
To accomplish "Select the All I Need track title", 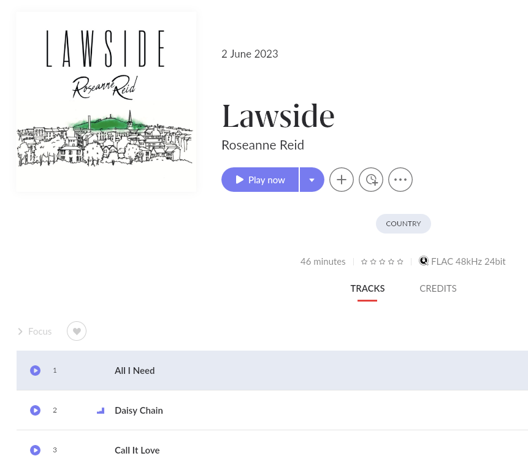I will point(135,370).
